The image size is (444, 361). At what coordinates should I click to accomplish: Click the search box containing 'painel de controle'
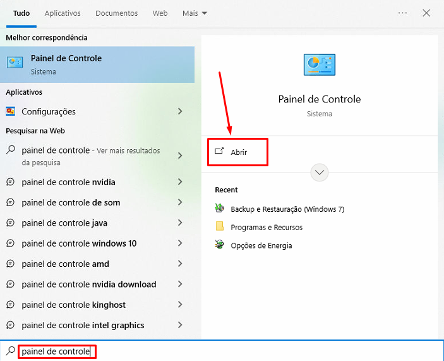[x=222, y=351]
